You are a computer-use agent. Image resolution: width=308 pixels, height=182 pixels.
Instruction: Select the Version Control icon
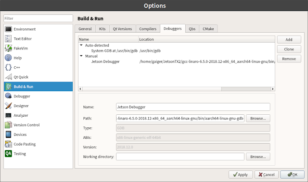8,125
